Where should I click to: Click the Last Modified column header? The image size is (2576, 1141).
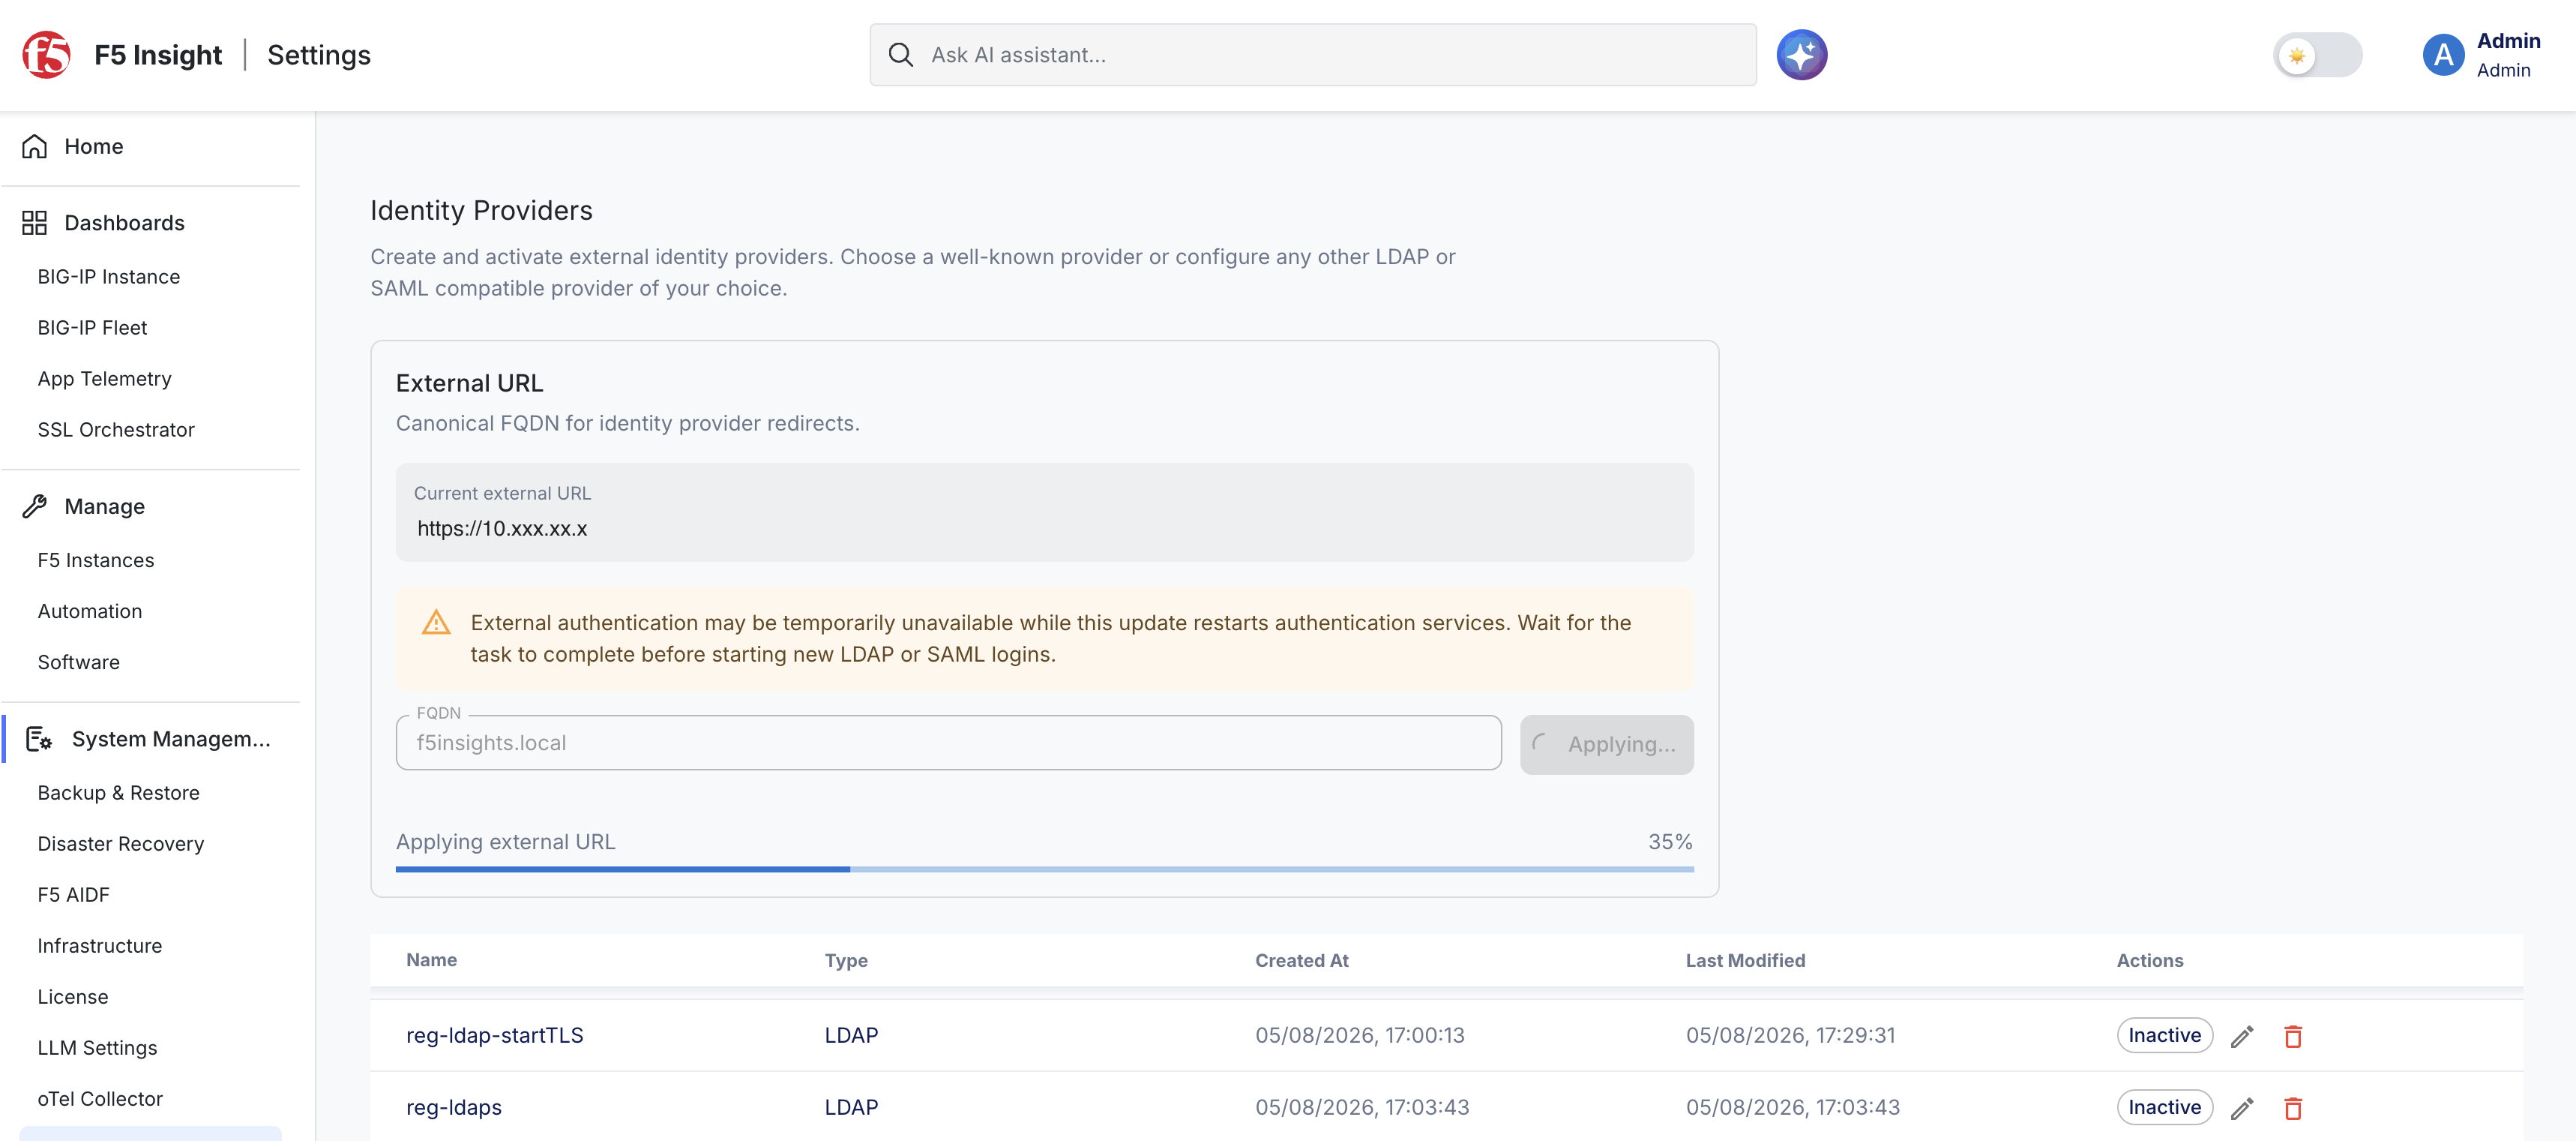[1745, 960]
